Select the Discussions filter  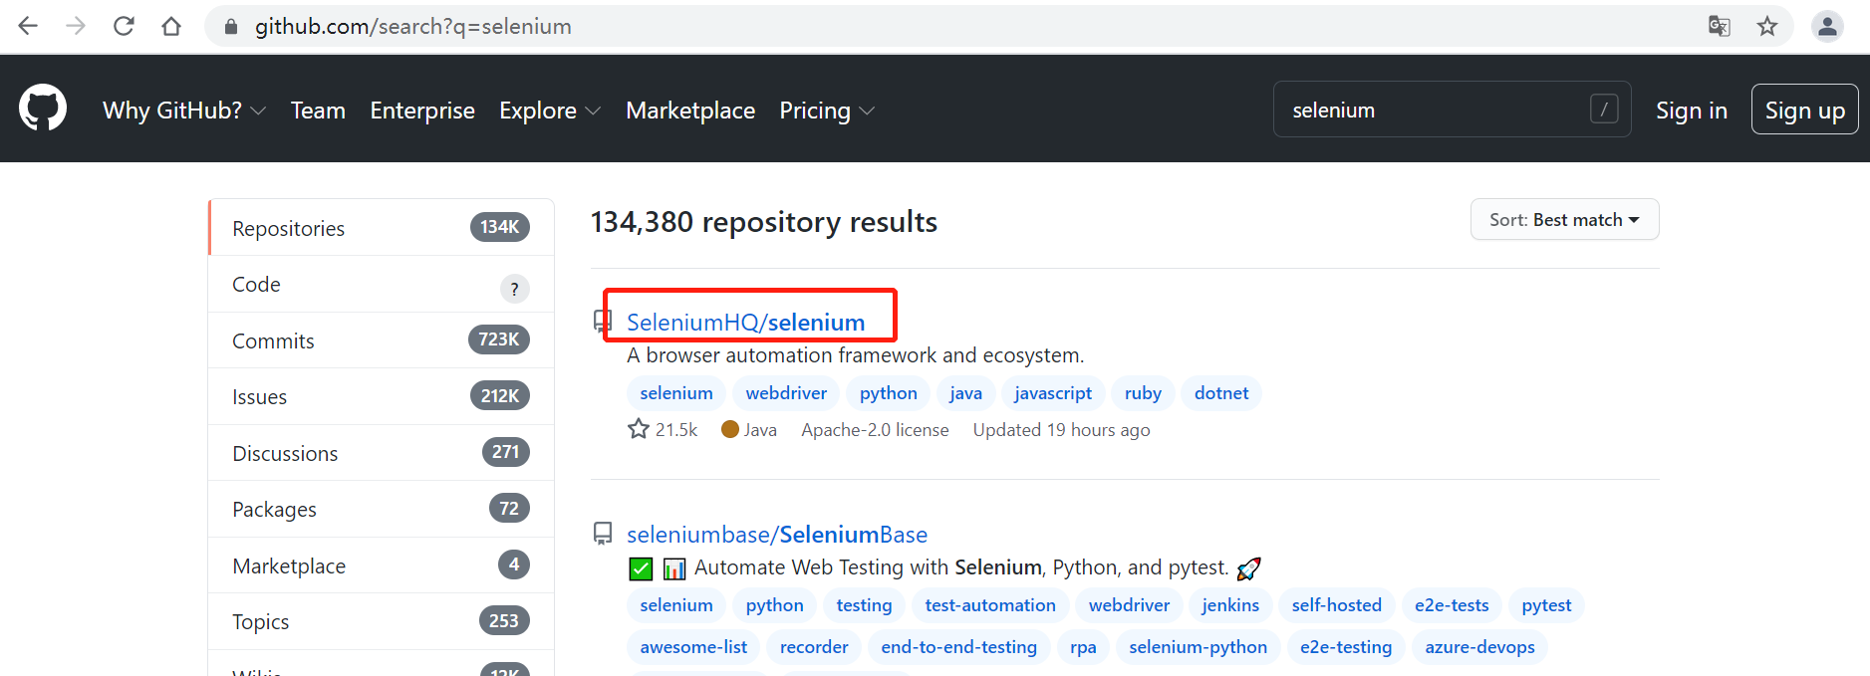coord(381,453)
